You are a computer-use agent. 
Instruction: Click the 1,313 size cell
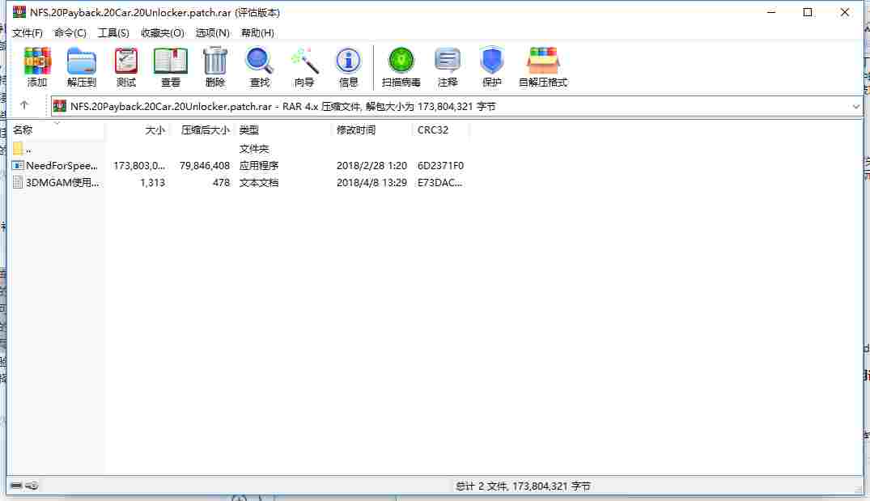153,183
